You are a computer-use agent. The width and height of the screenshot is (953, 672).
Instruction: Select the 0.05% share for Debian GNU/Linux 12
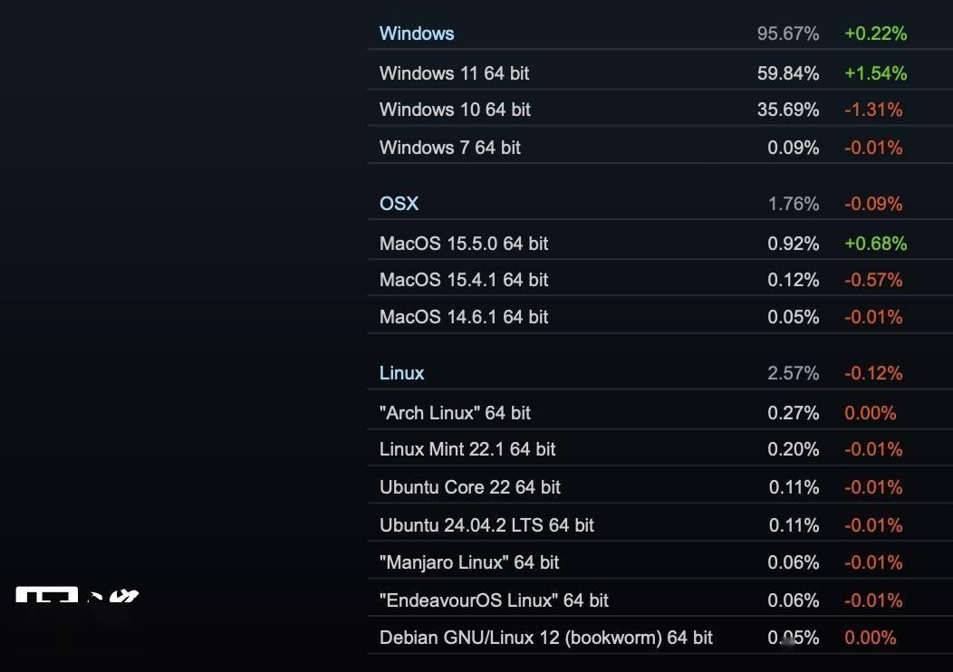[x=794, y=638]
